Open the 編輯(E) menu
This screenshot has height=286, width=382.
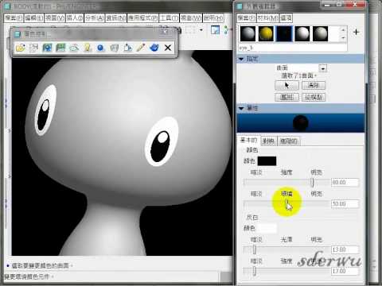pyautogui.click(x=34, y=18)
